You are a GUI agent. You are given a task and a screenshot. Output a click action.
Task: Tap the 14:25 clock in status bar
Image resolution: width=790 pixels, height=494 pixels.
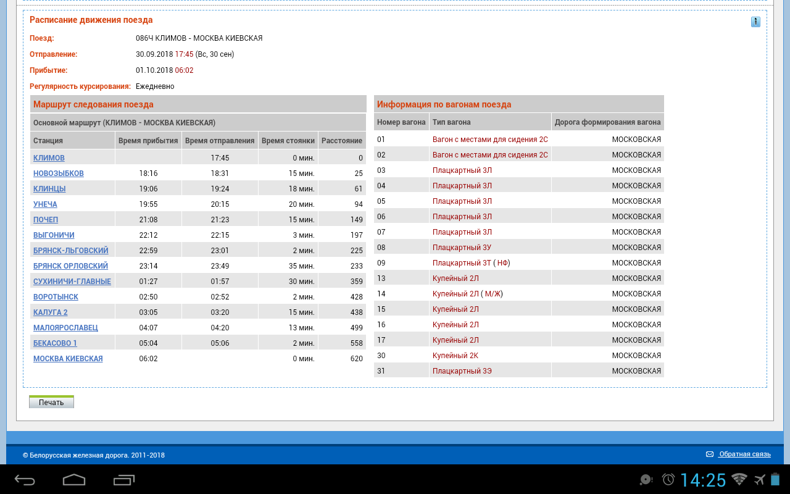(x=703, y=480)
